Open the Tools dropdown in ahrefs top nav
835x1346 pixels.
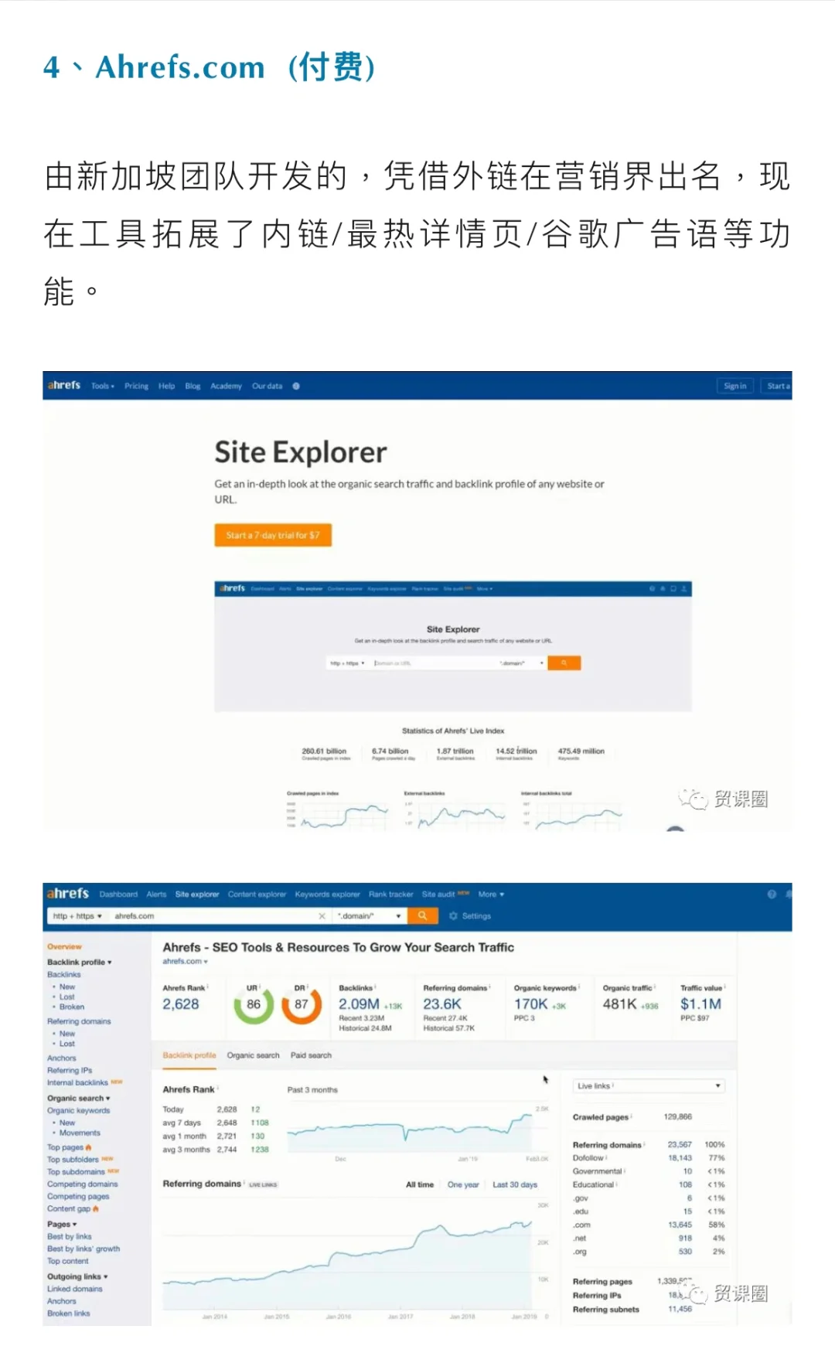[103, 386]
